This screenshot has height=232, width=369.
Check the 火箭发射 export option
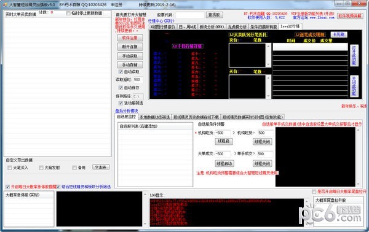[41, 168]
